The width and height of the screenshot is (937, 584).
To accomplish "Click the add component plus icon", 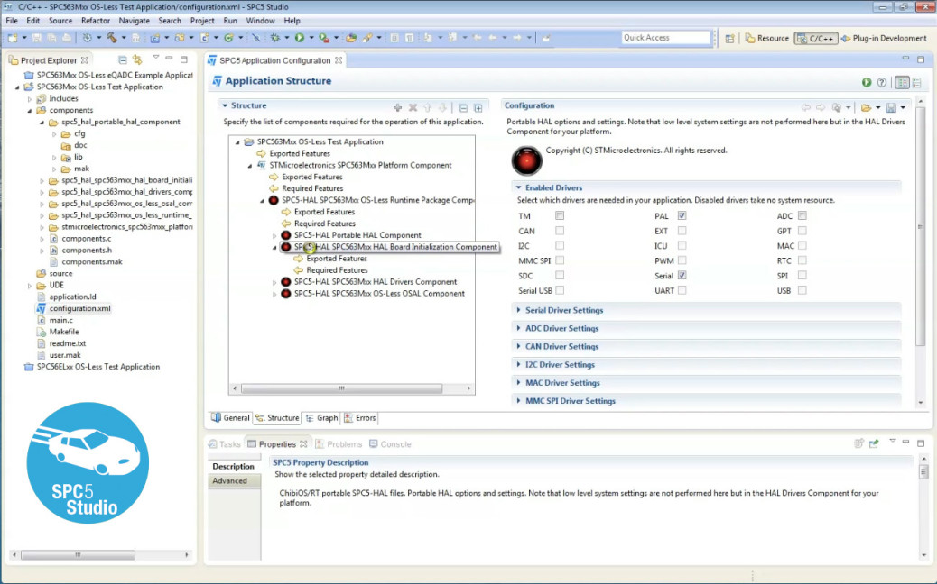I will coord(397,107).
